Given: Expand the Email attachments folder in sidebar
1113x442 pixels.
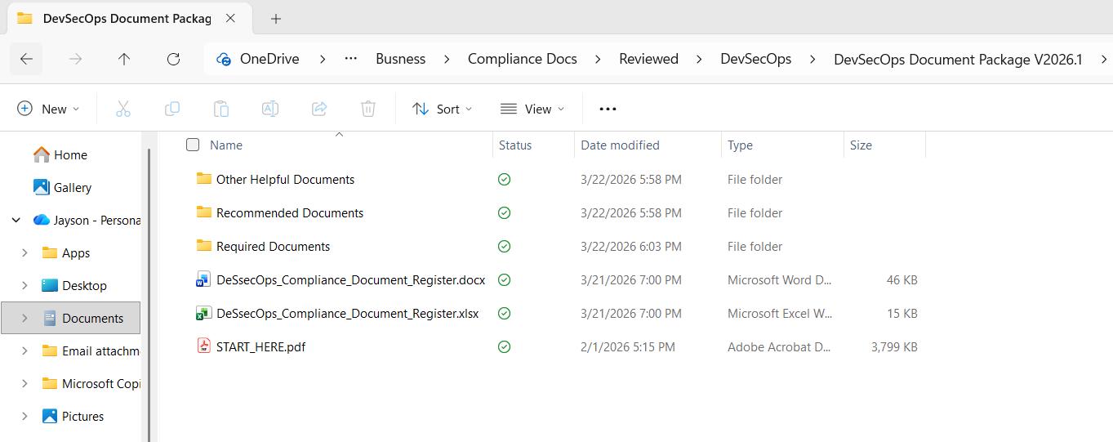Looking at the screenshot, I should tap(24, 350).
